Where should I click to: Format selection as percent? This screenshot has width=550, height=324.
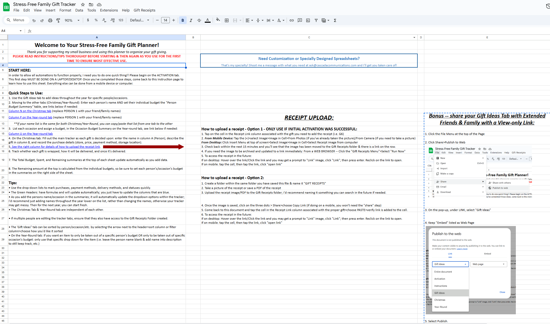click(96, 20)
